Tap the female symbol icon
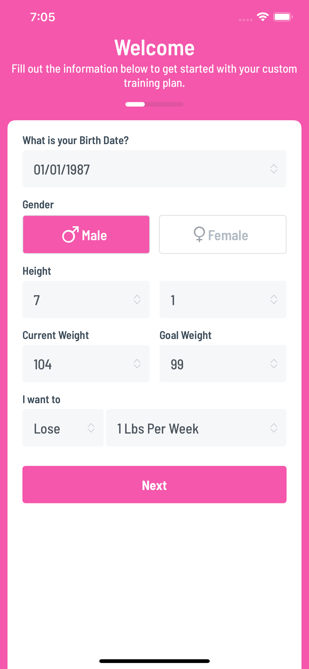309x669 pixels. click(x=199, y=234)
